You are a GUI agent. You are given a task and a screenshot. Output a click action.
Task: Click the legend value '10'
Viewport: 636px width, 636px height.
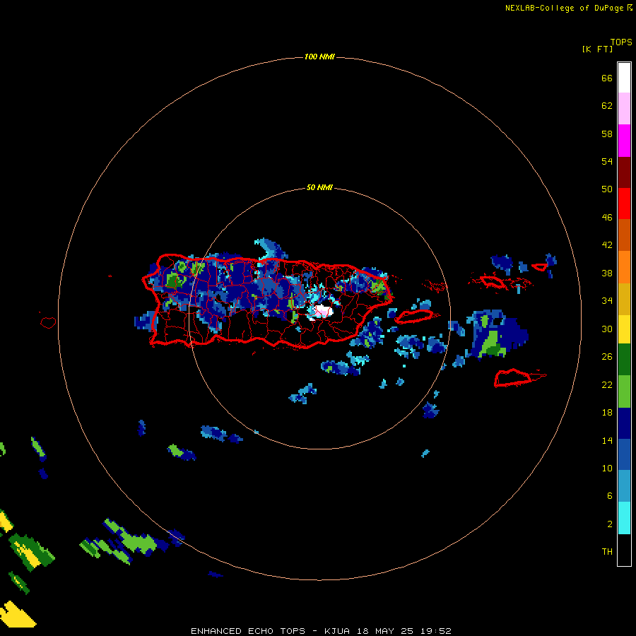tap(607, 469)
